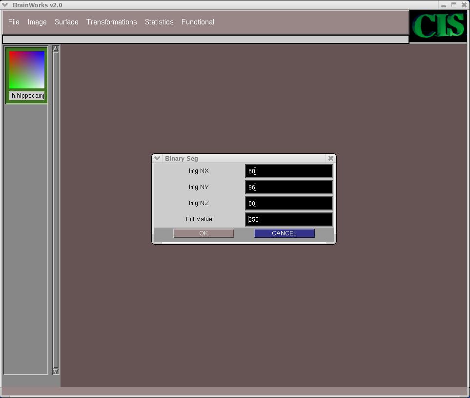
Task: Click the Img NZ label
Action: click(x=199, y=203)
